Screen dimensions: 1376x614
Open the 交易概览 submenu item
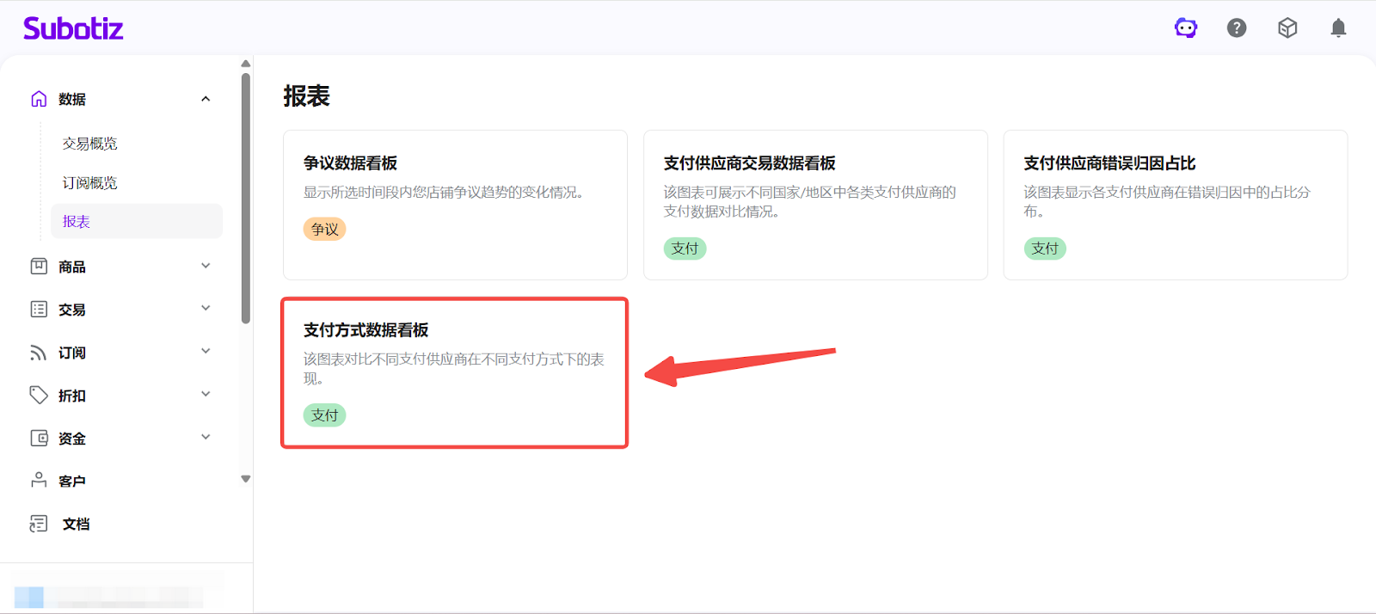point(90,144)
